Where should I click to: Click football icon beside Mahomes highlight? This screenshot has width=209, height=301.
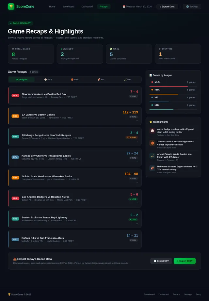coord(152,168)
